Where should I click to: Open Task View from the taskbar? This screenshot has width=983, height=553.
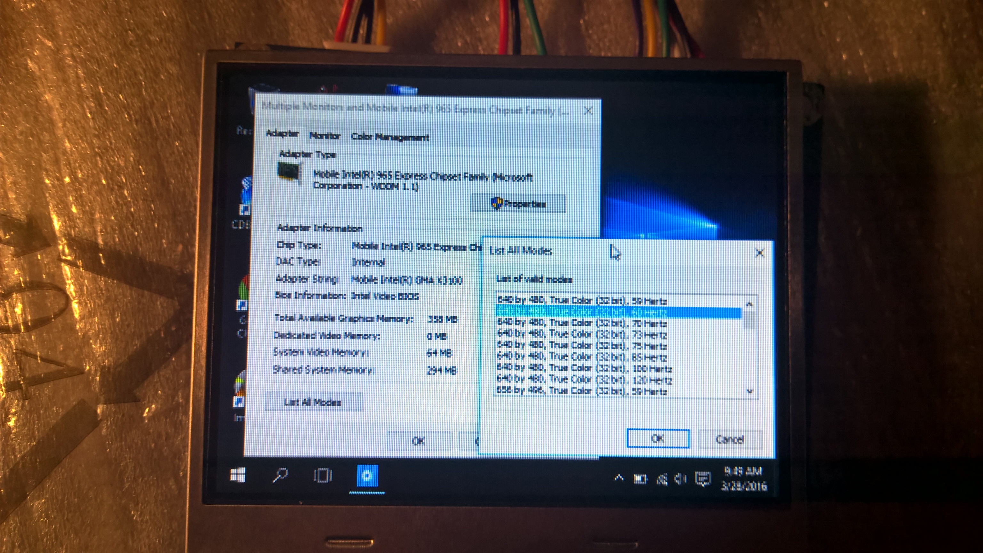pos(323,476)
